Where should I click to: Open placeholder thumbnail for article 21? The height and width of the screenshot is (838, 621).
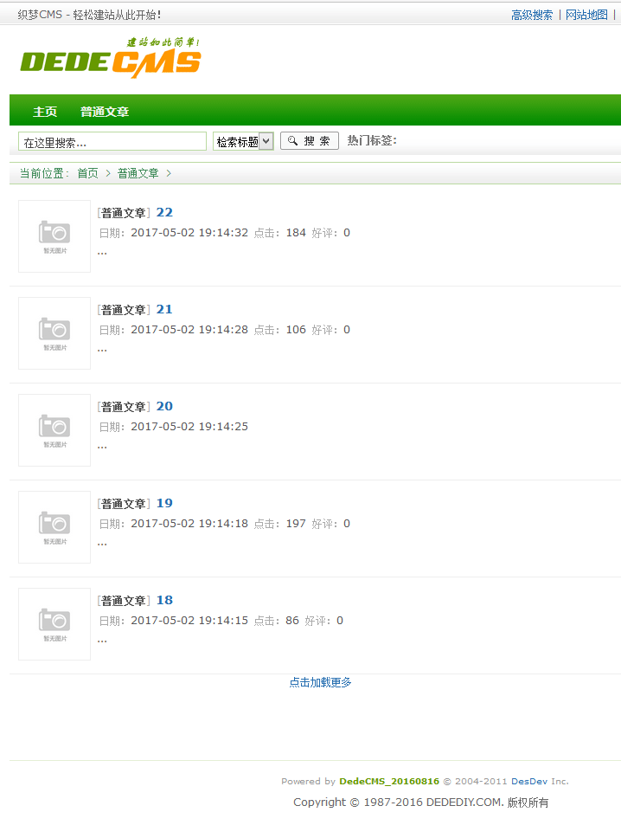[54, 333]
